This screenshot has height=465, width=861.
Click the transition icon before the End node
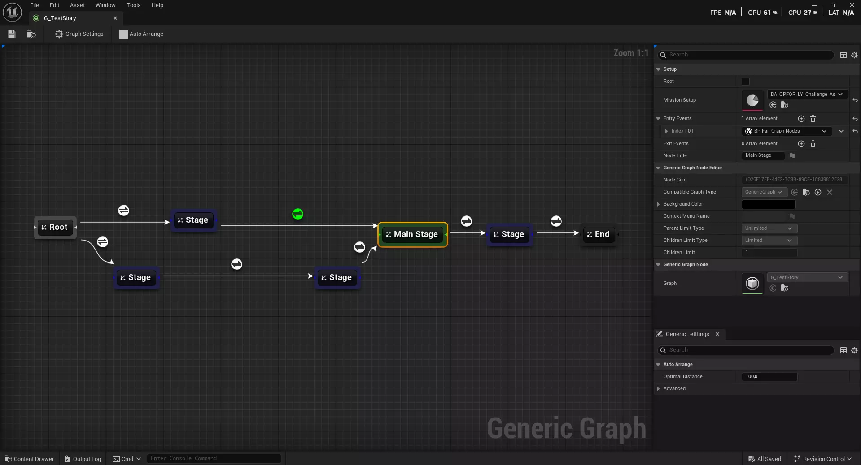pyautogui.click(x=556, y=221)
